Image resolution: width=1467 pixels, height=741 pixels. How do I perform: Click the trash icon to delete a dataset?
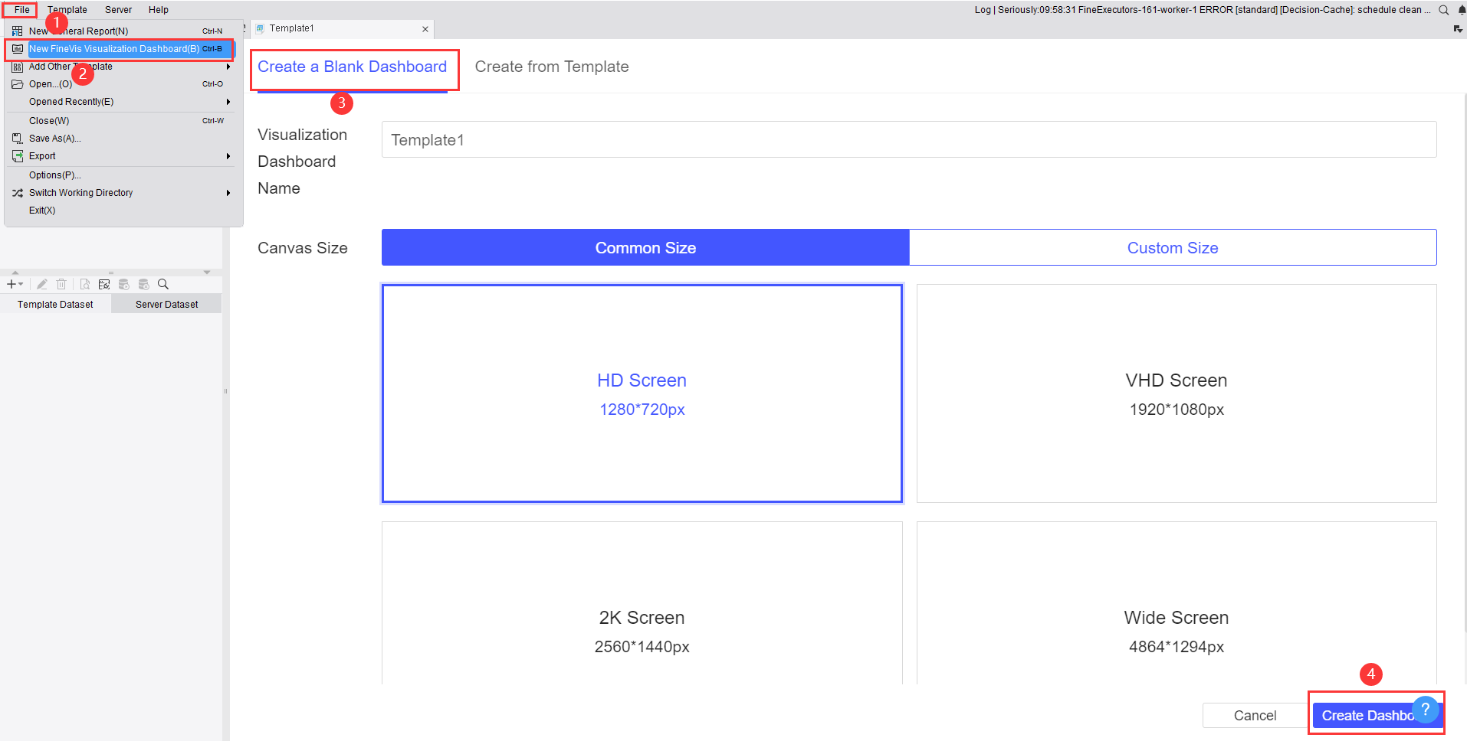click(x=61, y=283)
